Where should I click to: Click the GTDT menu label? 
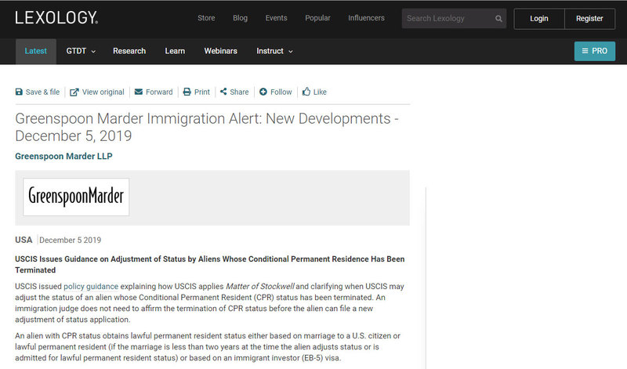(x=76, y=51)
